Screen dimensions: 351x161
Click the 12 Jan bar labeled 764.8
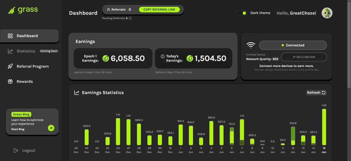293,136
